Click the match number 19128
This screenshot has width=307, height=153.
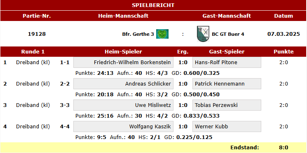(x=37, y=34)
